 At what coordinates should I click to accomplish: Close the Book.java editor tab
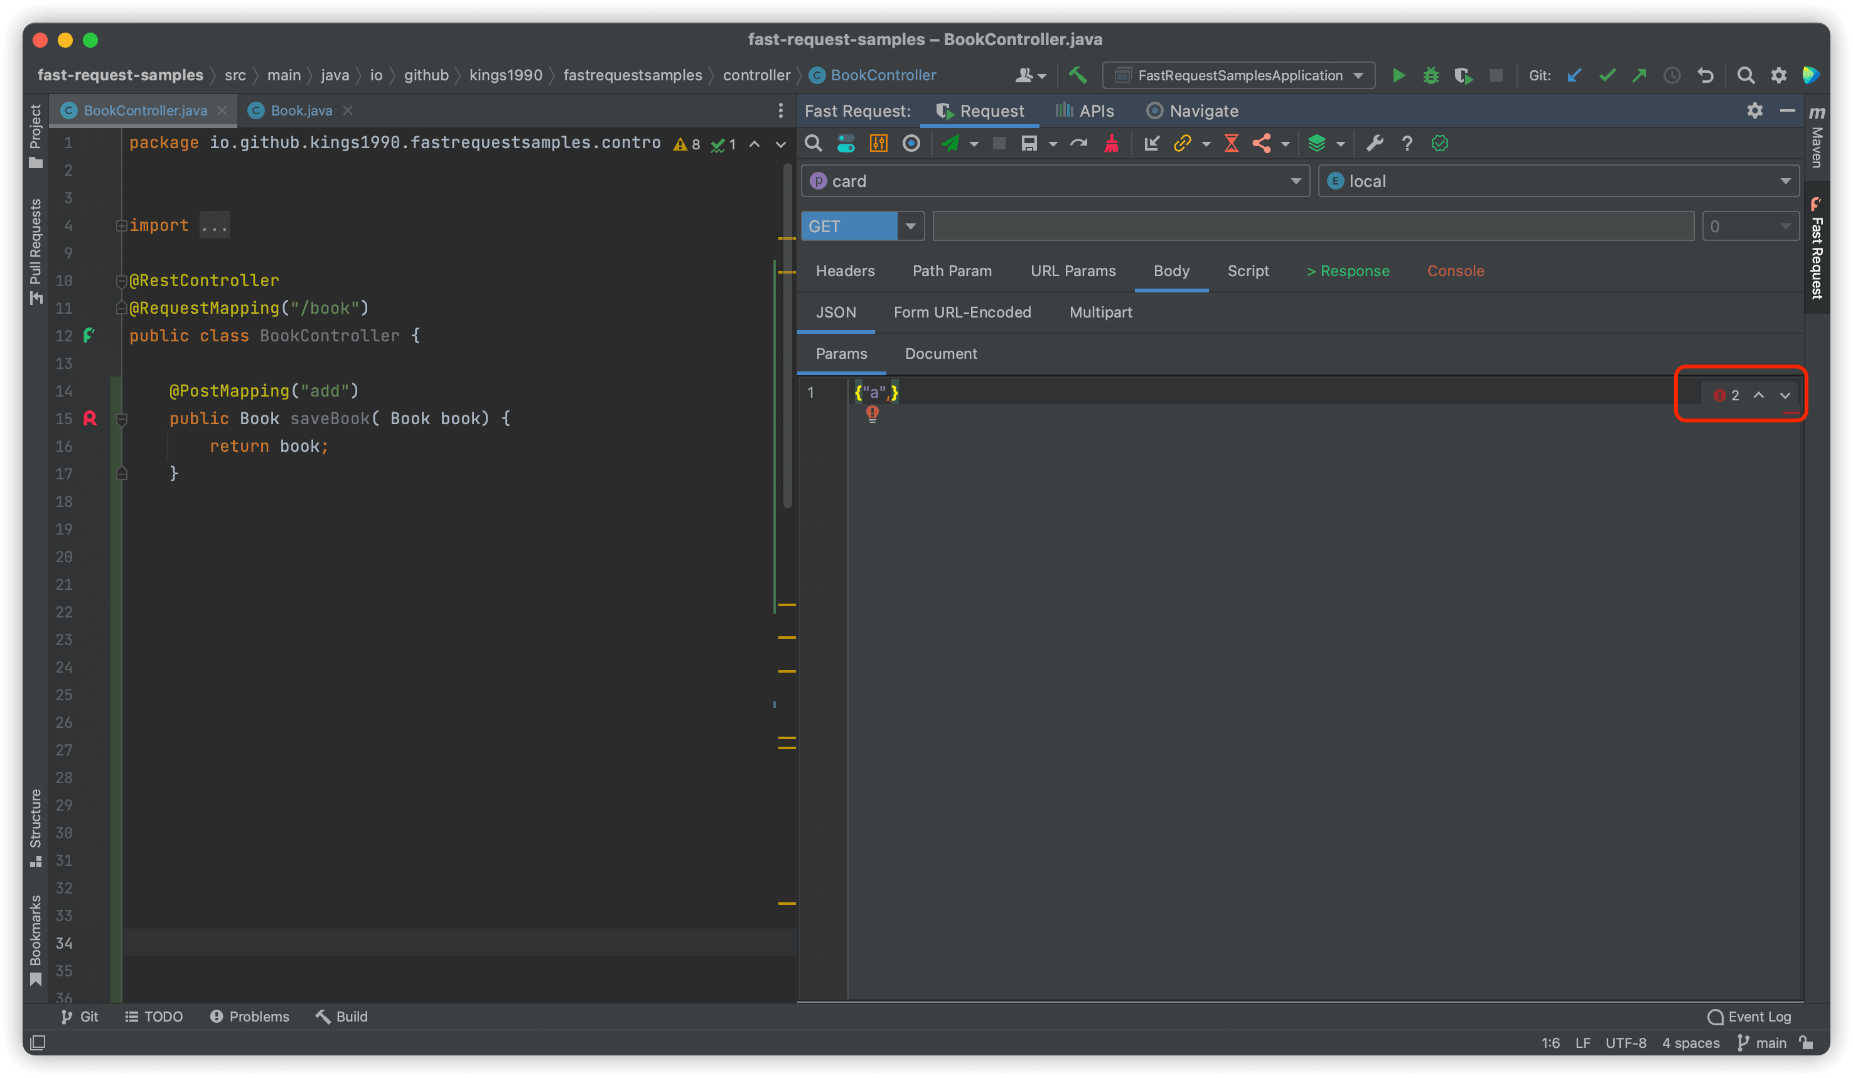pos(348,110)
